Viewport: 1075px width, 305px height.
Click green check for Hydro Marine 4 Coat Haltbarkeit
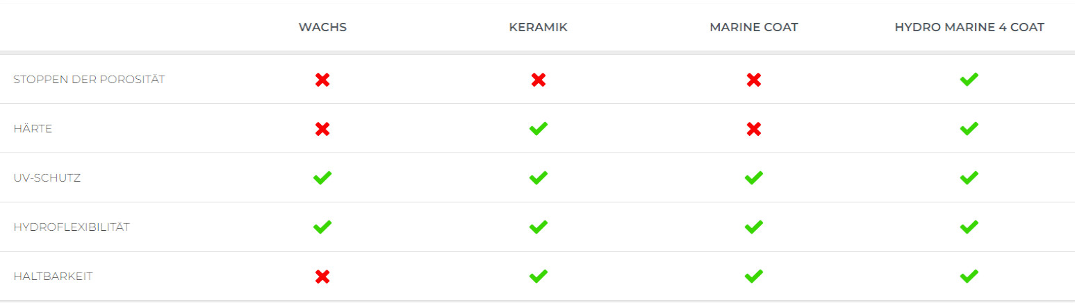pos(969,276)
